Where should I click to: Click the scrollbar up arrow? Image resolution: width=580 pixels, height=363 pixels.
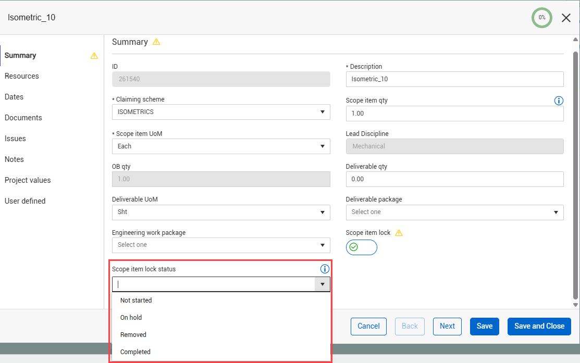[575, 39]
